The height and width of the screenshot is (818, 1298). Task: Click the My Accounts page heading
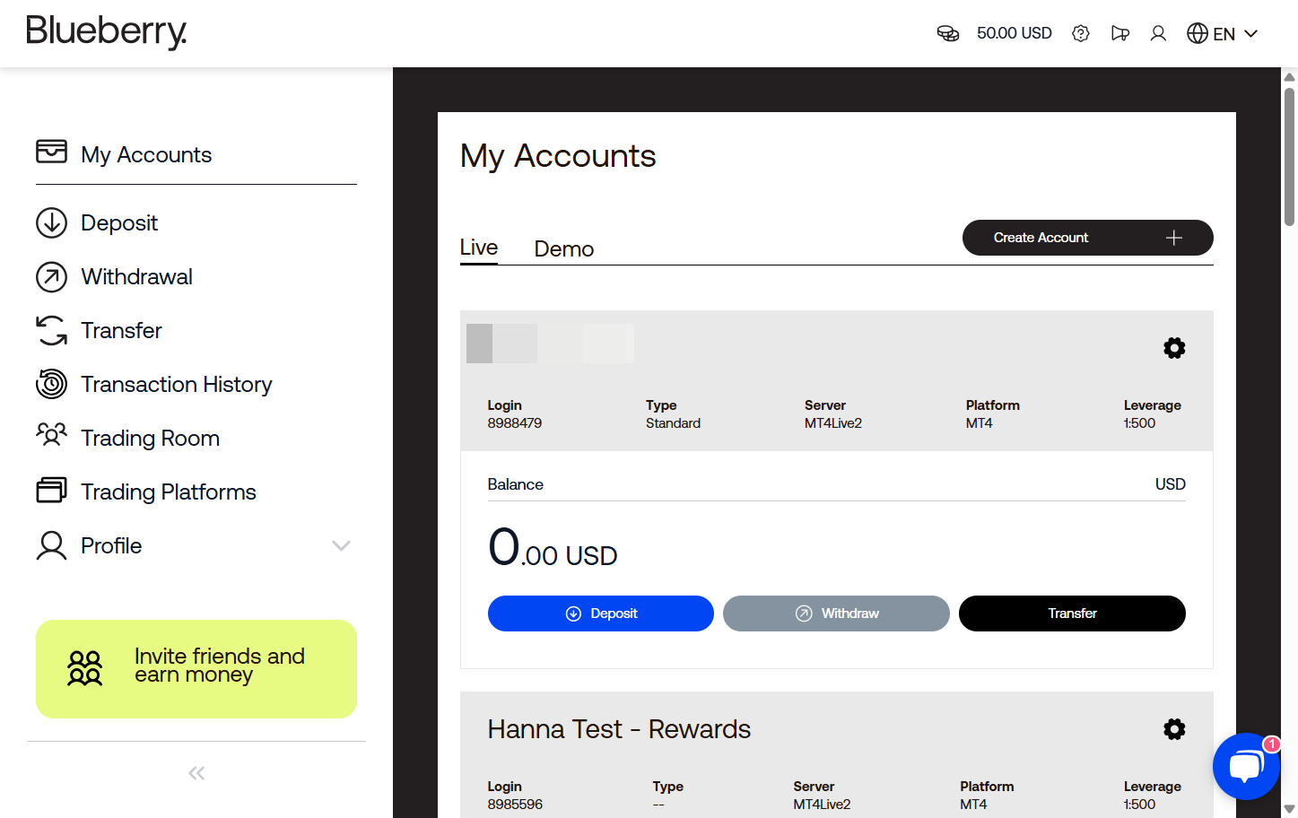coord(558,156)
